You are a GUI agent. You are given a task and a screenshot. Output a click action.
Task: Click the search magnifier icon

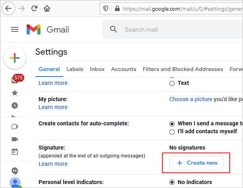[x=114, y=29]
